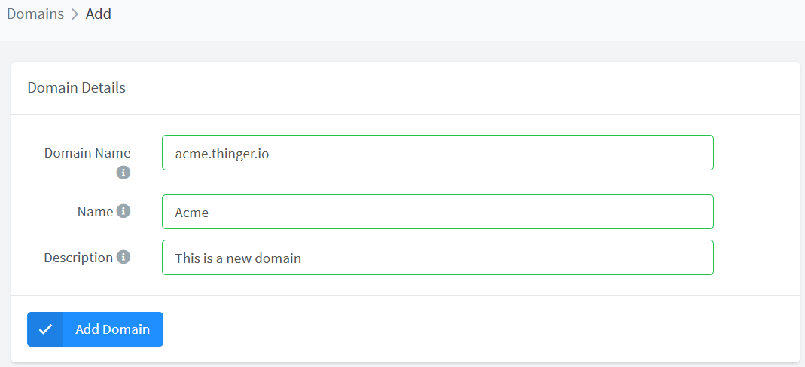Click the info icon beside Name
Viewport: 805px width, 367px height.
tap(123, 212)
